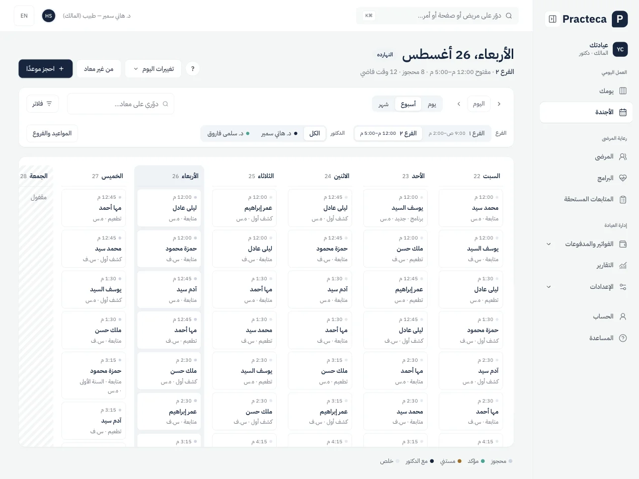Click the الفواتير والمدفوعات wallet icon
Viewport: 639px width, 479px height.
tap(623, 244)
